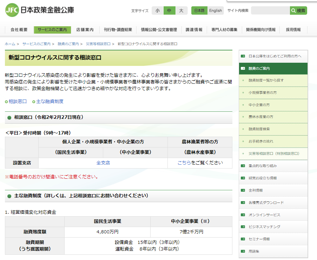The image size is (317, 260).
Task: Click arrow icon beside 日本公庫をはじめてご利用の方へ
Action: pyautogui.click(x=243, y=56)
